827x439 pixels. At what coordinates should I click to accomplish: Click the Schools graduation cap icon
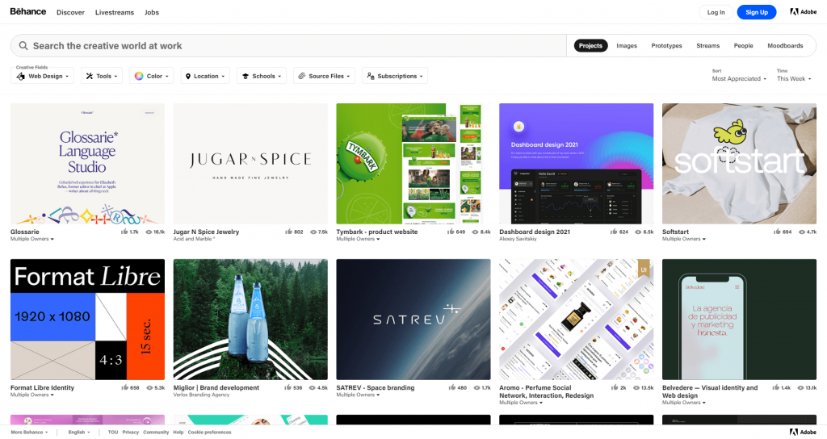pyautogui.click(x=245, y=76)
